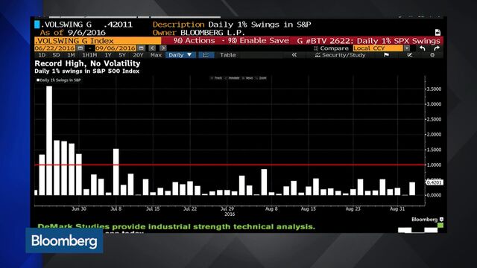Viewport: 477px width, 268px height.
Task: Click the 3.5000 y-axis label
Action: pyautogui.click(x=434, y=89)
